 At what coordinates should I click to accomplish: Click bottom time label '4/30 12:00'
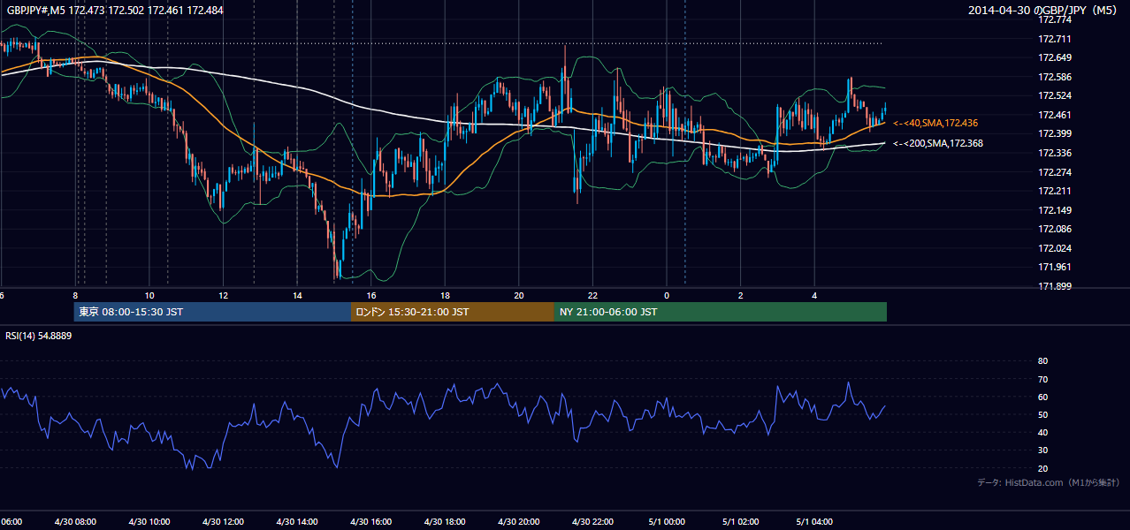(223, 522)
